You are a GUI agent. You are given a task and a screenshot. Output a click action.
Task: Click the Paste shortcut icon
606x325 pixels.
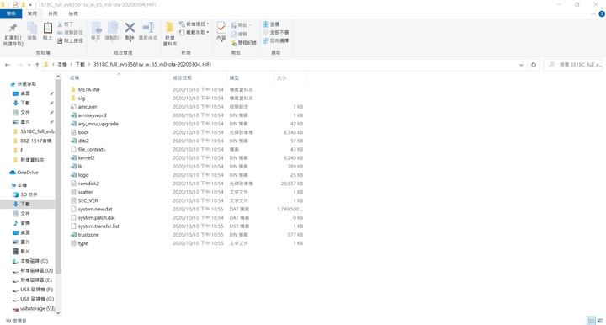[61, 40]
